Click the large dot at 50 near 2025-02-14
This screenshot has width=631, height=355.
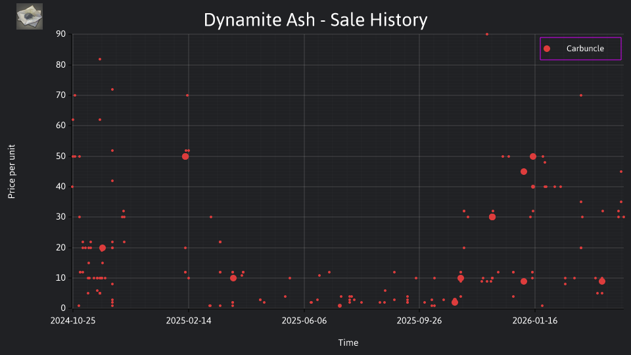(x=185, y=156)
